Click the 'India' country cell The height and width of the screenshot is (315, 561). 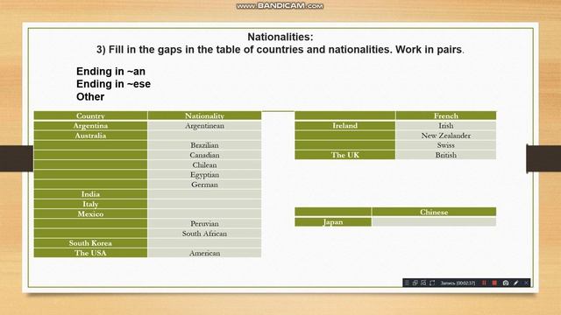90,194
